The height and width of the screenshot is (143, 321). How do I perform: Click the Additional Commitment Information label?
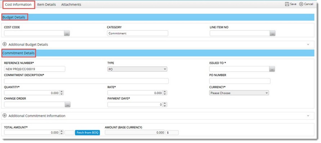pos(37,116)
